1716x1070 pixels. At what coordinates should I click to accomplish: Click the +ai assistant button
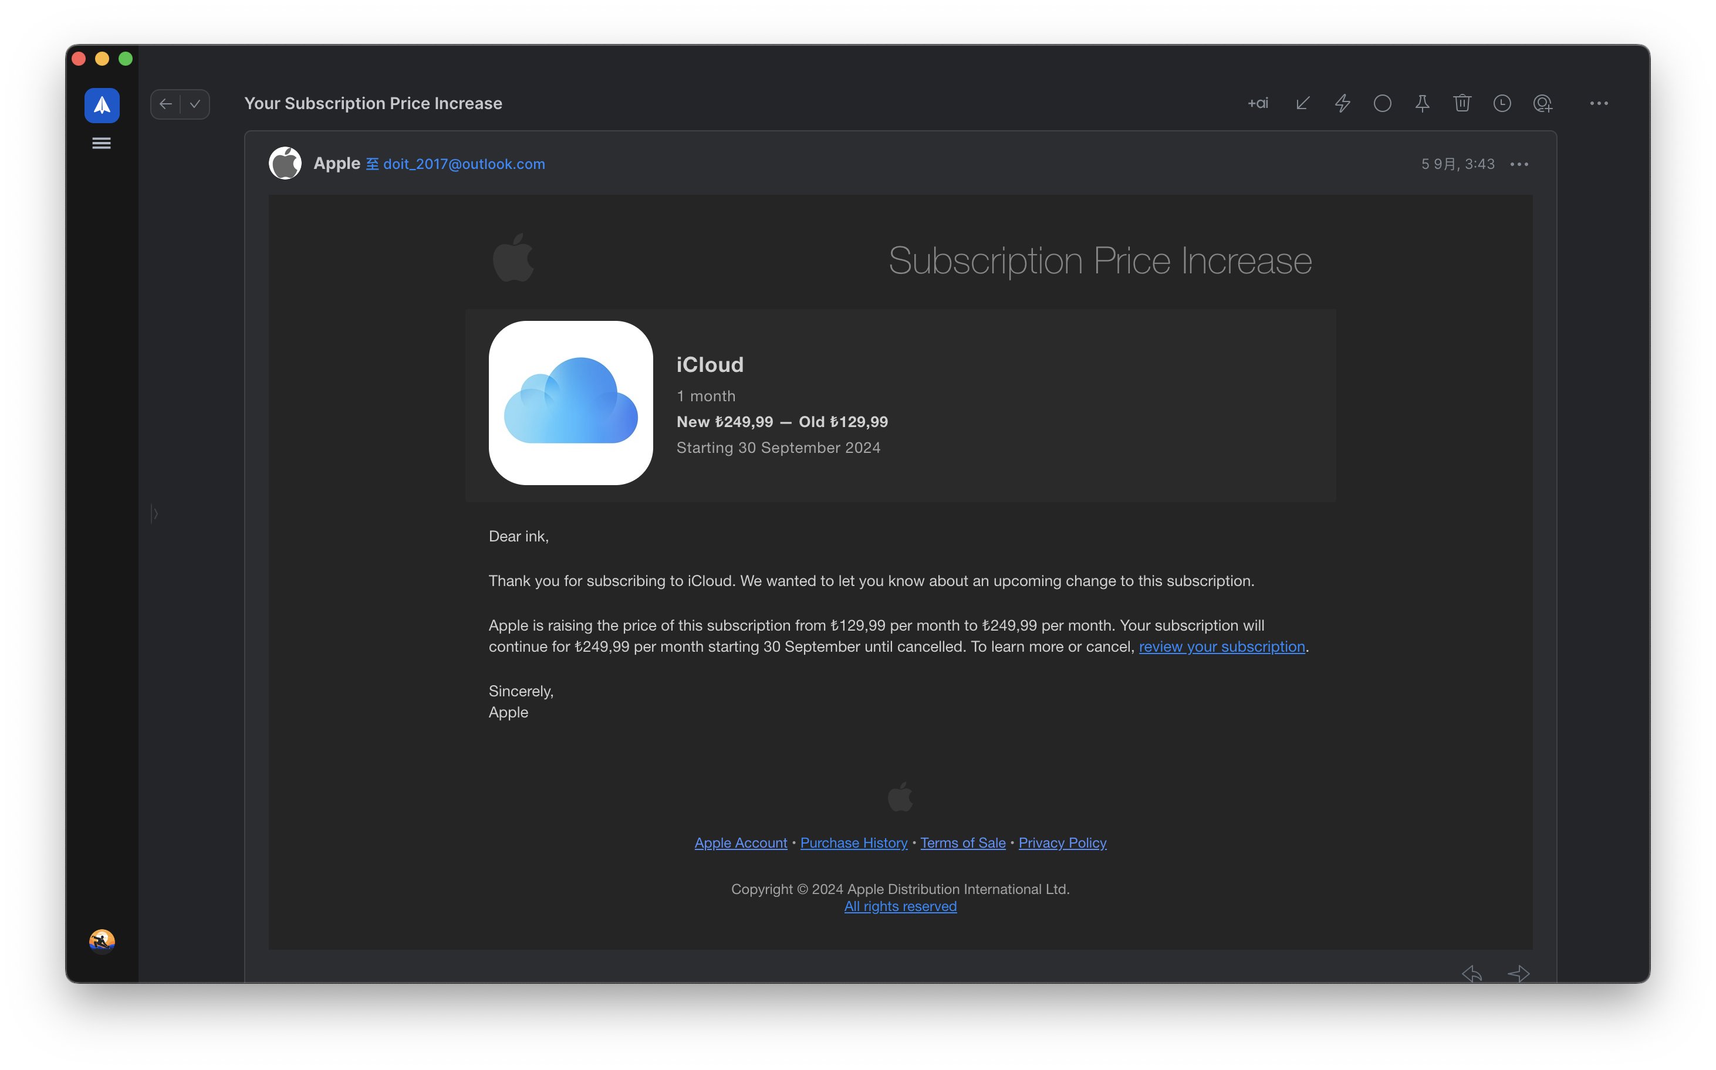tap(1257, 103)
